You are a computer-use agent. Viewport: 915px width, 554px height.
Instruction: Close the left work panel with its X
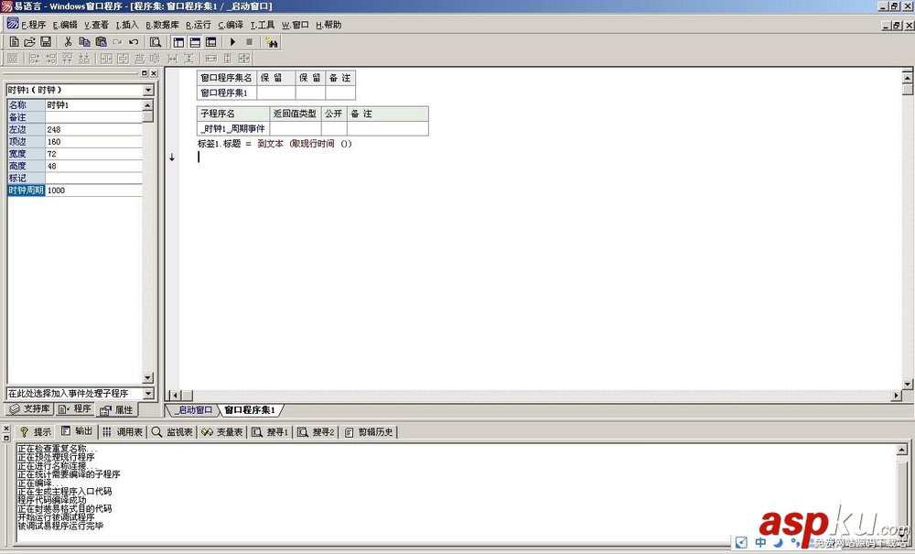click(154, 73)
